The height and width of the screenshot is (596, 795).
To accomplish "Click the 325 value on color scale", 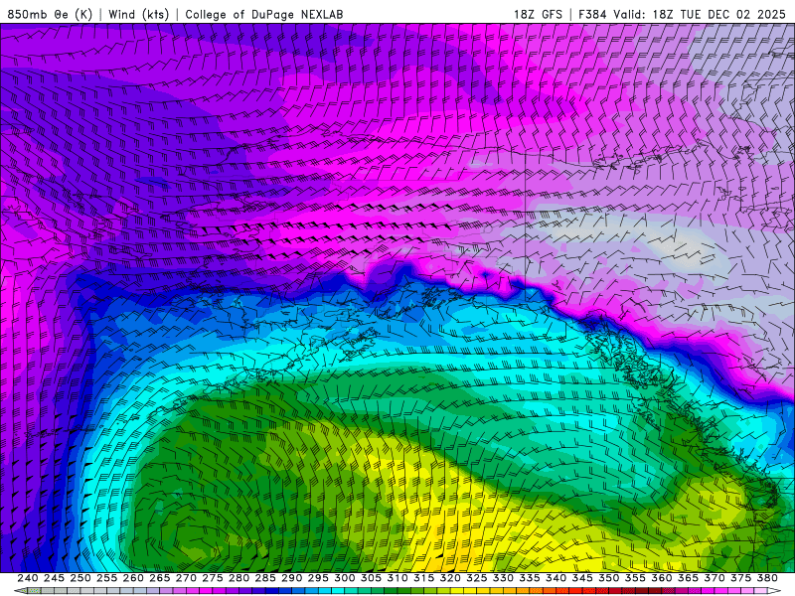I will tap(477, 578).
